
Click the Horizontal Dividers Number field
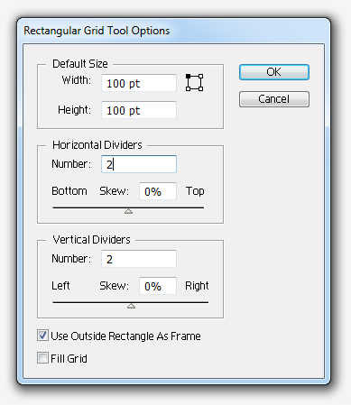click(x=139, y=164)
